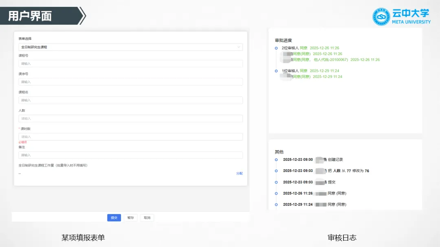Cancel the form with the 取消 button
Screen dimensions: 440x247
point(147,218)
